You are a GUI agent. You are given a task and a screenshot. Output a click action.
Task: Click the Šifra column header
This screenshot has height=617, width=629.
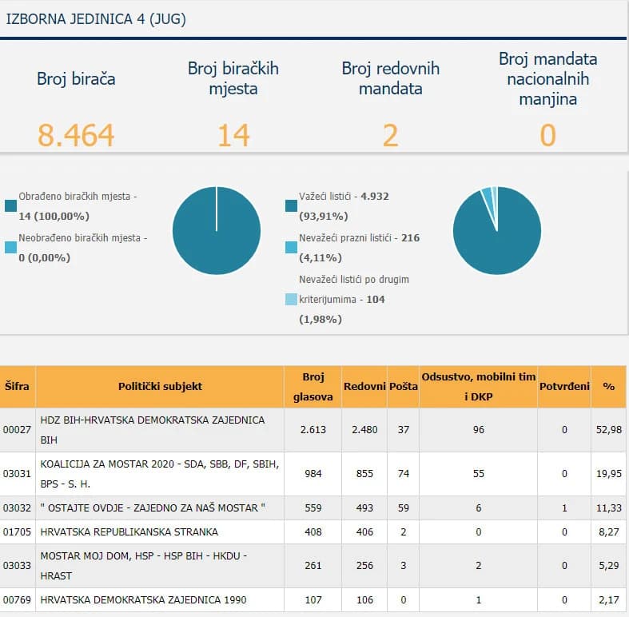[x=17, y=386]
